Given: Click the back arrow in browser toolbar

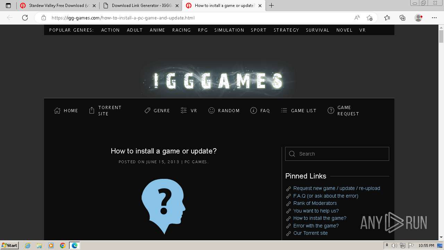Looking at the screenshot, I should pos(10,18).
